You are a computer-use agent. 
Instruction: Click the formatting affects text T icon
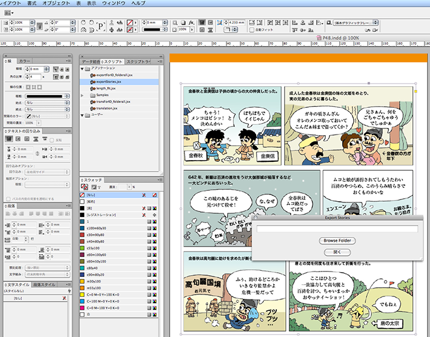coord(99,187)
